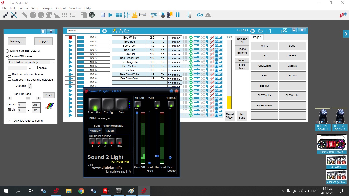This screenshot has width=349, height=196.
Task: Click the DMX 400 toolbar icon
Action: point(154,15)
